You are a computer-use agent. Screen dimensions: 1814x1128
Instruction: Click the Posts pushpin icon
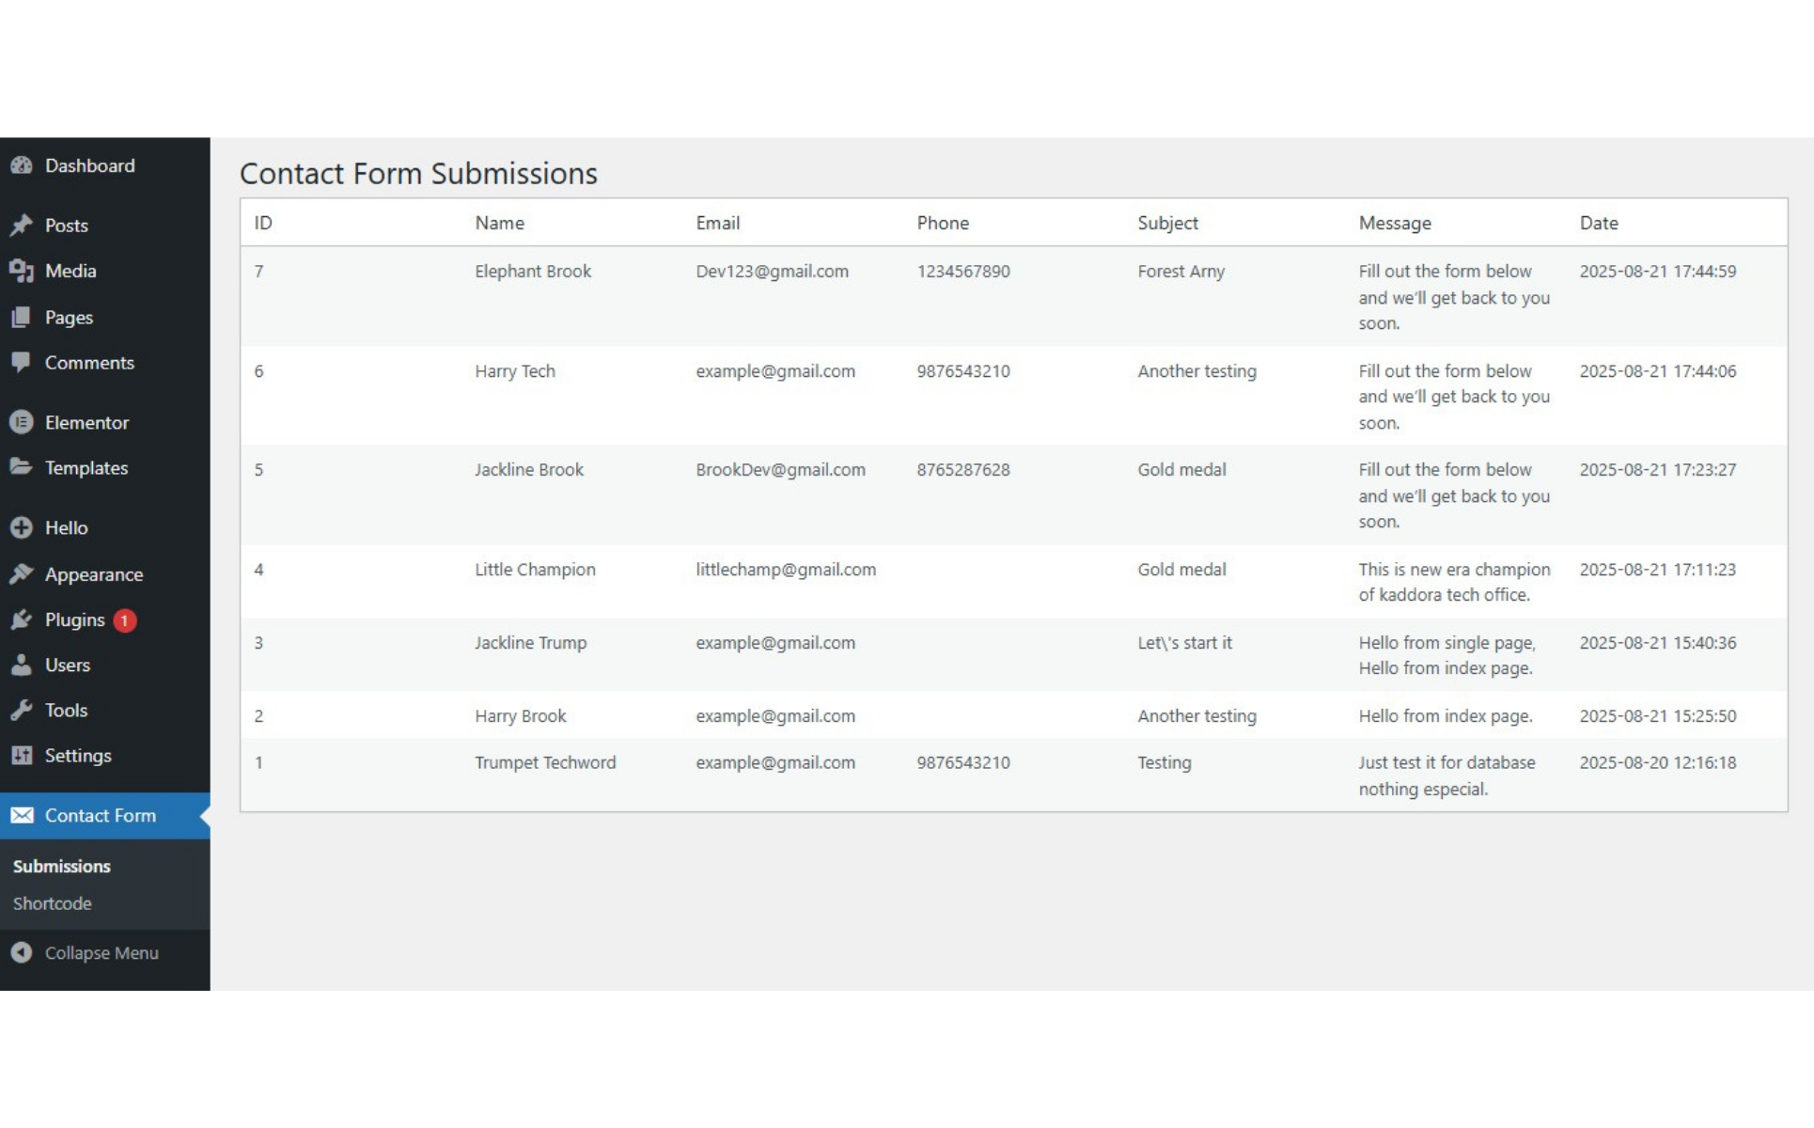pos(22,225)
